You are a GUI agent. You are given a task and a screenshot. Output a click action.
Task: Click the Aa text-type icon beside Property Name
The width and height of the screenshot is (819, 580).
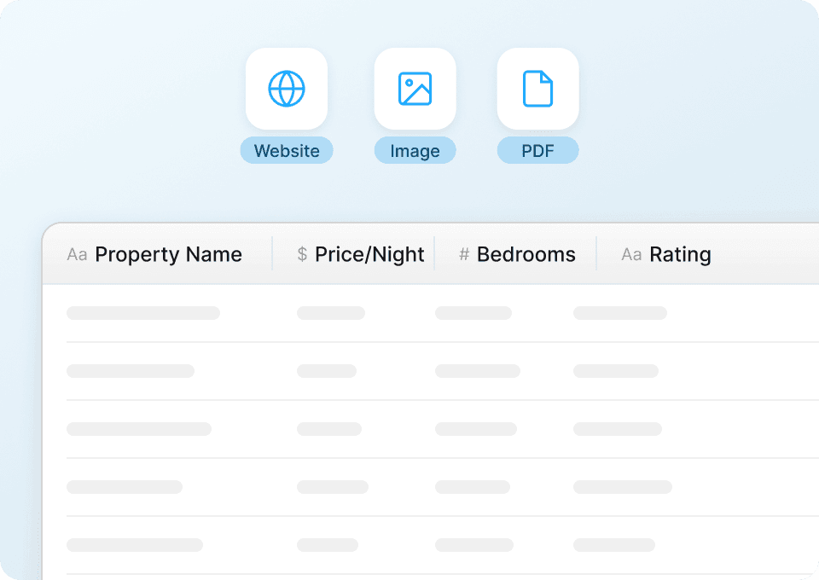click(x=77, y=255)
